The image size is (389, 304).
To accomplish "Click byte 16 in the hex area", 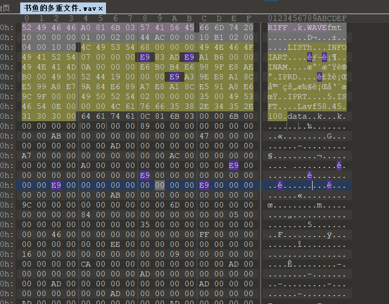I will pos(27,254).
